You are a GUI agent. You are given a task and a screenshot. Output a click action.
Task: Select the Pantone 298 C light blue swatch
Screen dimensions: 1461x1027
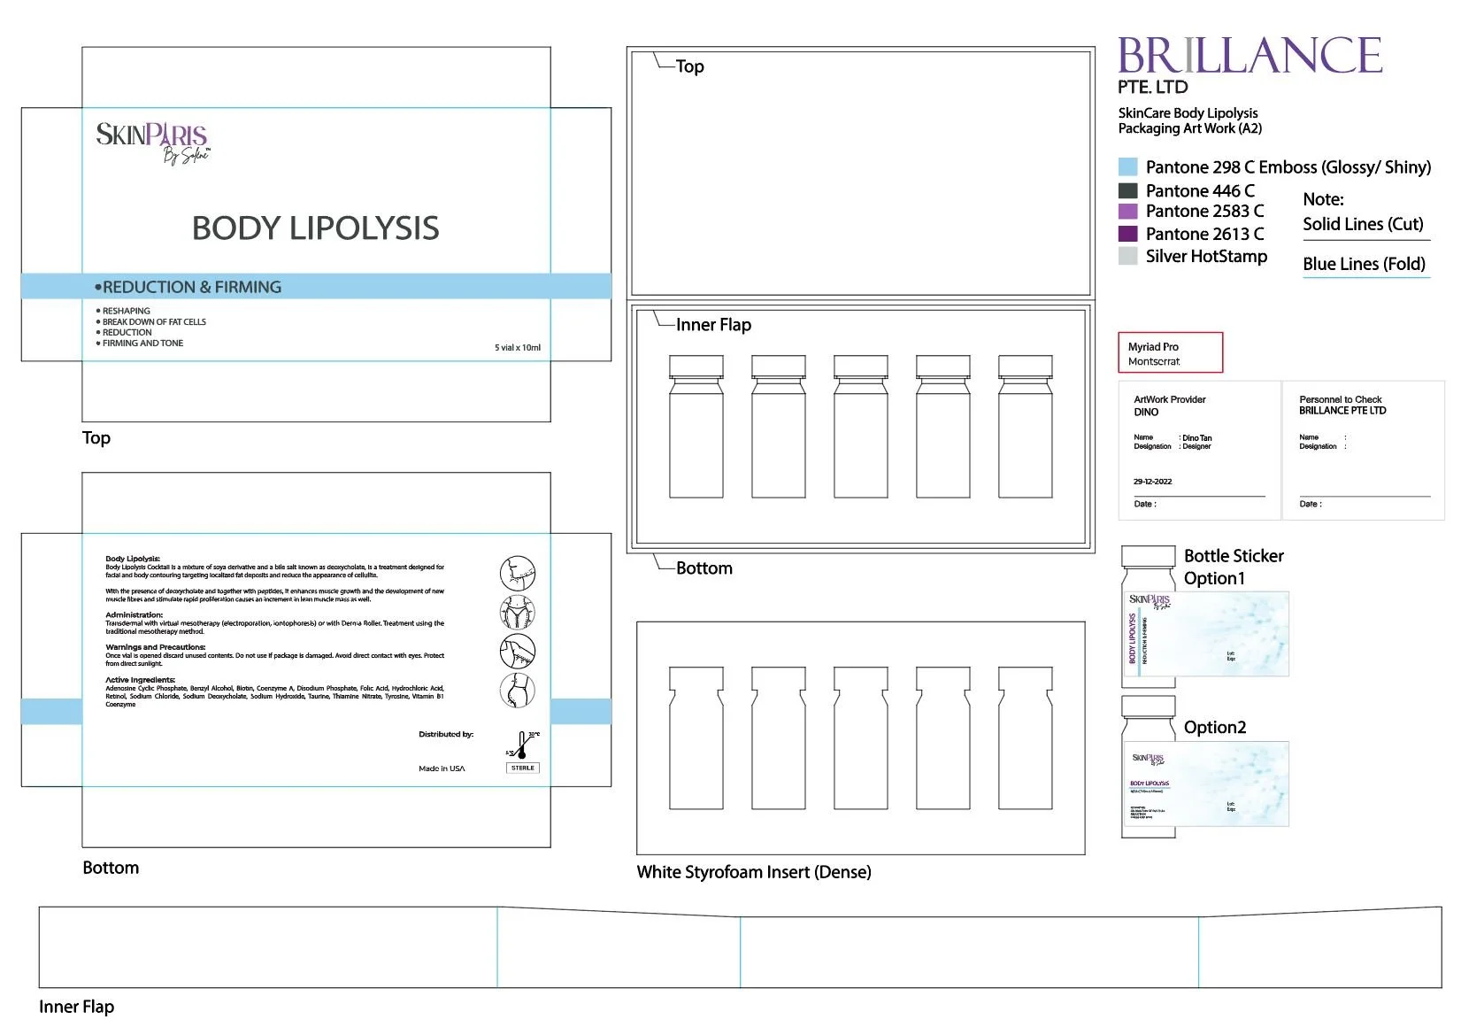coord(1127,166)
